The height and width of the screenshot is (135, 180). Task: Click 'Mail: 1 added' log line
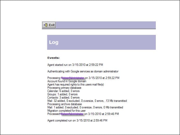pyautogui.click(x=85, y=107)
